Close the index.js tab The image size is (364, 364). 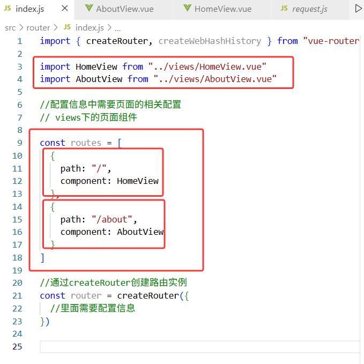65,9
